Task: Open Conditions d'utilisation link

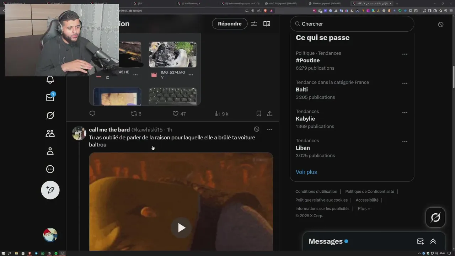Action: coord(316,192)
